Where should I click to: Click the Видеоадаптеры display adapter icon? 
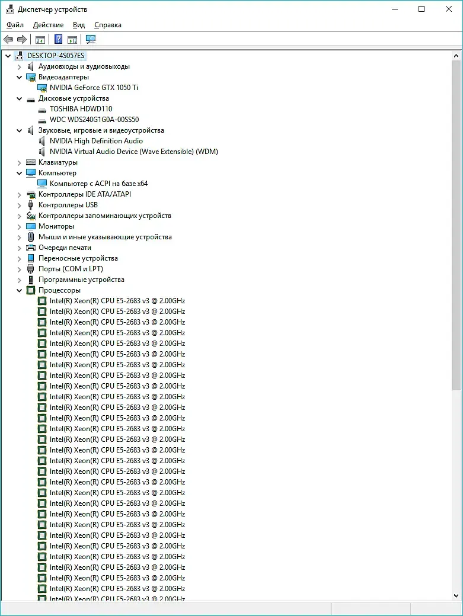[x=31, y=77]
